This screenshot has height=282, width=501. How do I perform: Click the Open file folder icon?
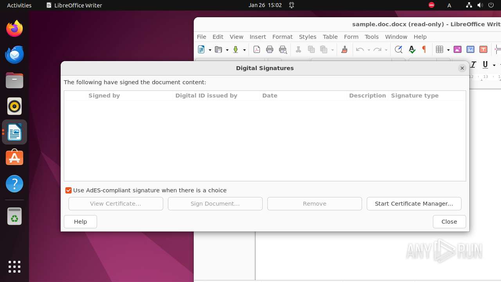[219, 49]
